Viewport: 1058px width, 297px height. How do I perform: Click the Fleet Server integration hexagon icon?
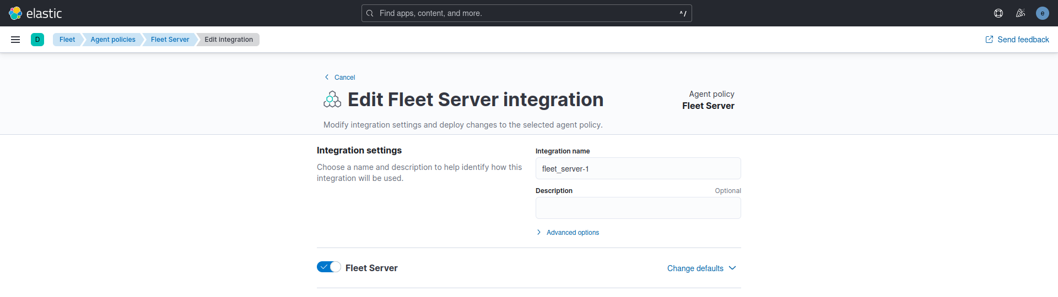[x=332, y=100]
